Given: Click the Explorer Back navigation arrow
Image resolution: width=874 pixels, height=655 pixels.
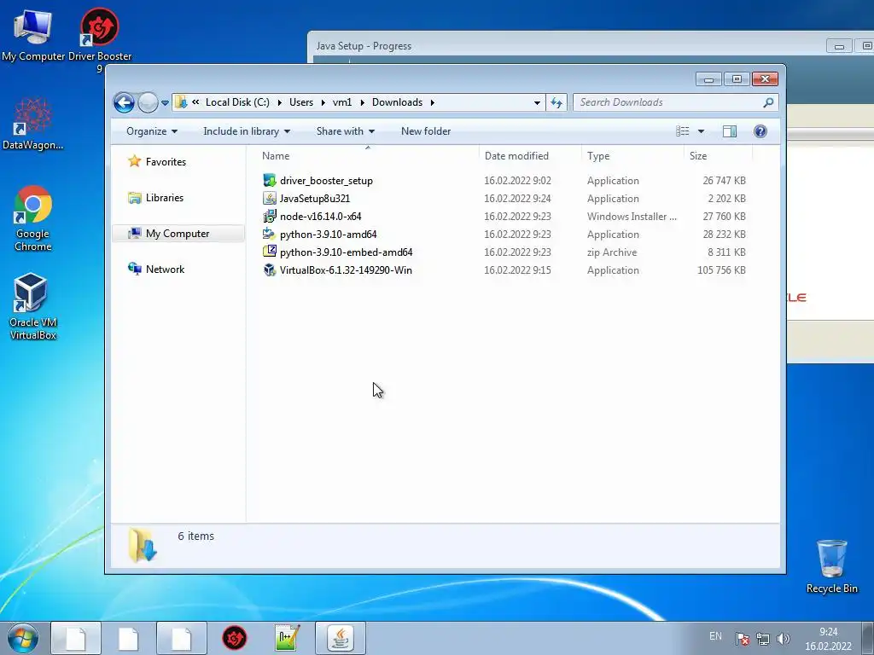Looking at the screenshot, I should pyautogui.click(x=124, y=102).
